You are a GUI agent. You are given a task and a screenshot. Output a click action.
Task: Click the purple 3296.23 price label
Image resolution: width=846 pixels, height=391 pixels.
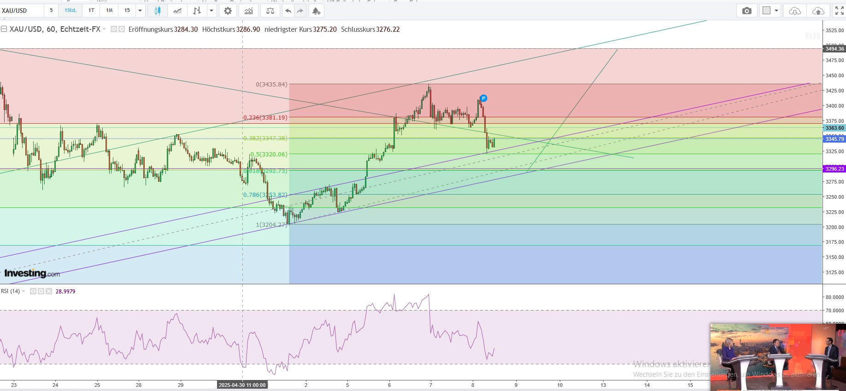[x=834, y=169]
